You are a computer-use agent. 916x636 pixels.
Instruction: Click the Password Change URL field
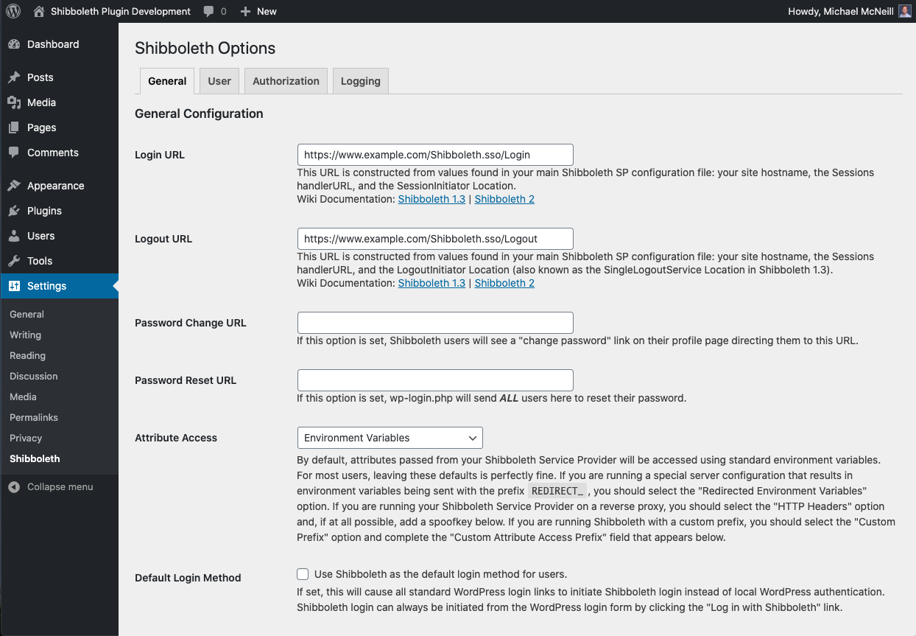click(435, 323)
